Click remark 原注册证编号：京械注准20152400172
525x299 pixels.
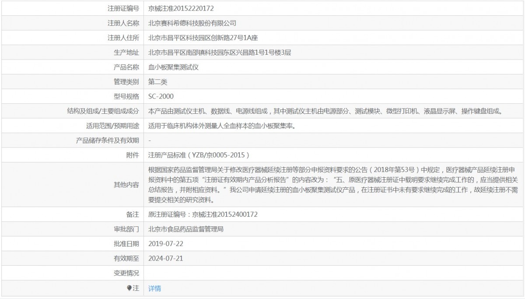pyautogui.click(x=203, y=215)
